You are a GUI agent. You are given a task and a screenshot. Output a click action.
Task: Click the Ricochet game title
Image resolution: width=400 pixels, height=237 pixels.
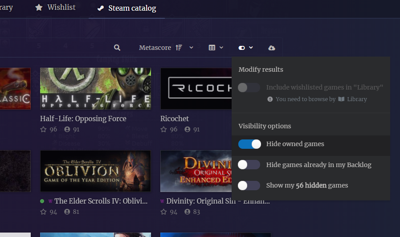175,118
